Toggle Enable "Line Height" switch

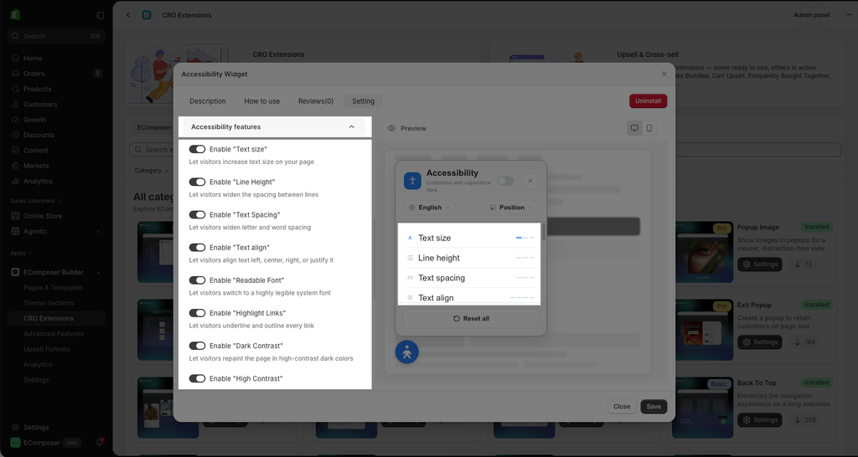pos(197,182)
